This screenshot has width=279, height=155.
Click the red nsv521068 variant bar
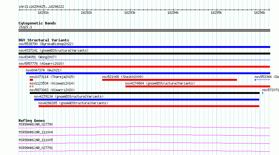coord(170,80)
